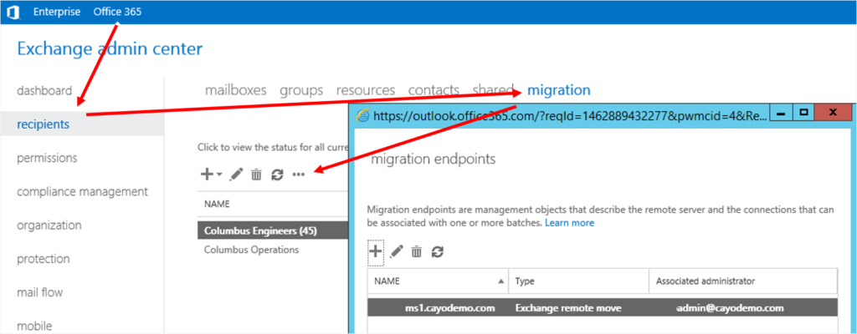This screenshot has width=857, height=334.
Task: Click the new migration batch plus icon
Action: click(208, 175)
